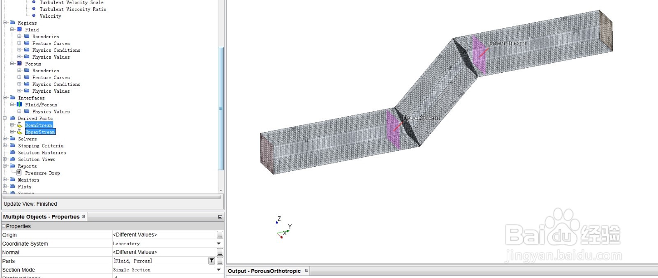
Task: Click the Update View: Finished status text
Action: (x=30, y=204)
